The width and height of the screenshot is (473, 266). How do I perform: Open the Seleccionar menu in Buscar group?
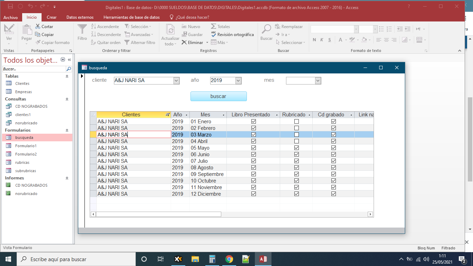pos(291,43)
